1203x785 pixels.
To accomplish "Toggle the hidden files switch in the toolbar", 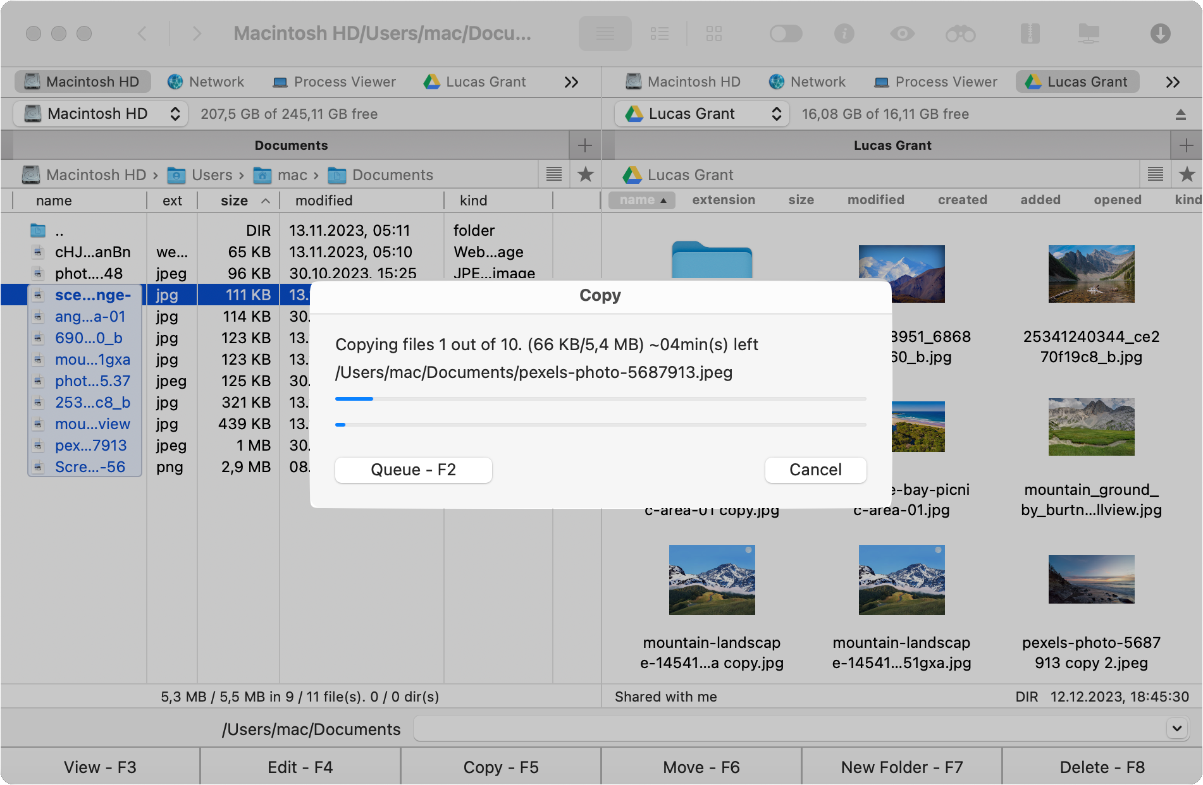I will (786, 33).
